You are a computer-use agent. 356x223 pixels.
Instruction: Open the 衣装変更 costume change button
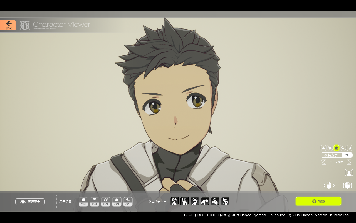coord(30,202)
